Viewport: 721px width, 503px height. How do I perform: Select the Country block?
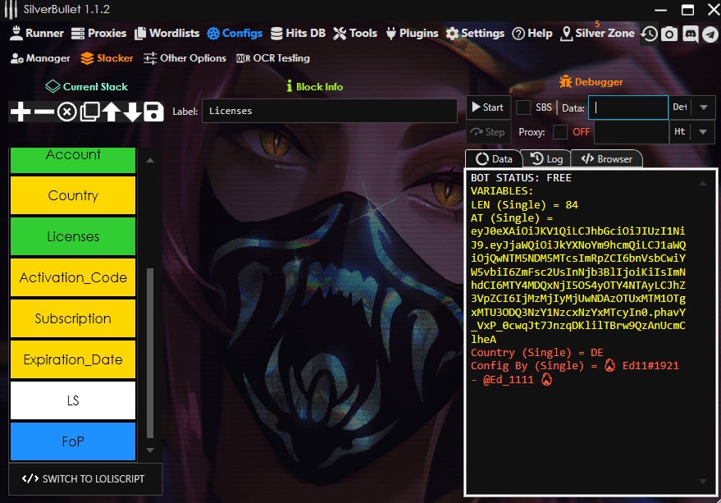(73, 195)
